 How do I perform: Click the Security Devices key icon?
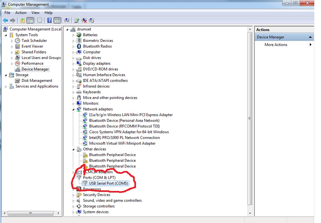tap(79, 195)
